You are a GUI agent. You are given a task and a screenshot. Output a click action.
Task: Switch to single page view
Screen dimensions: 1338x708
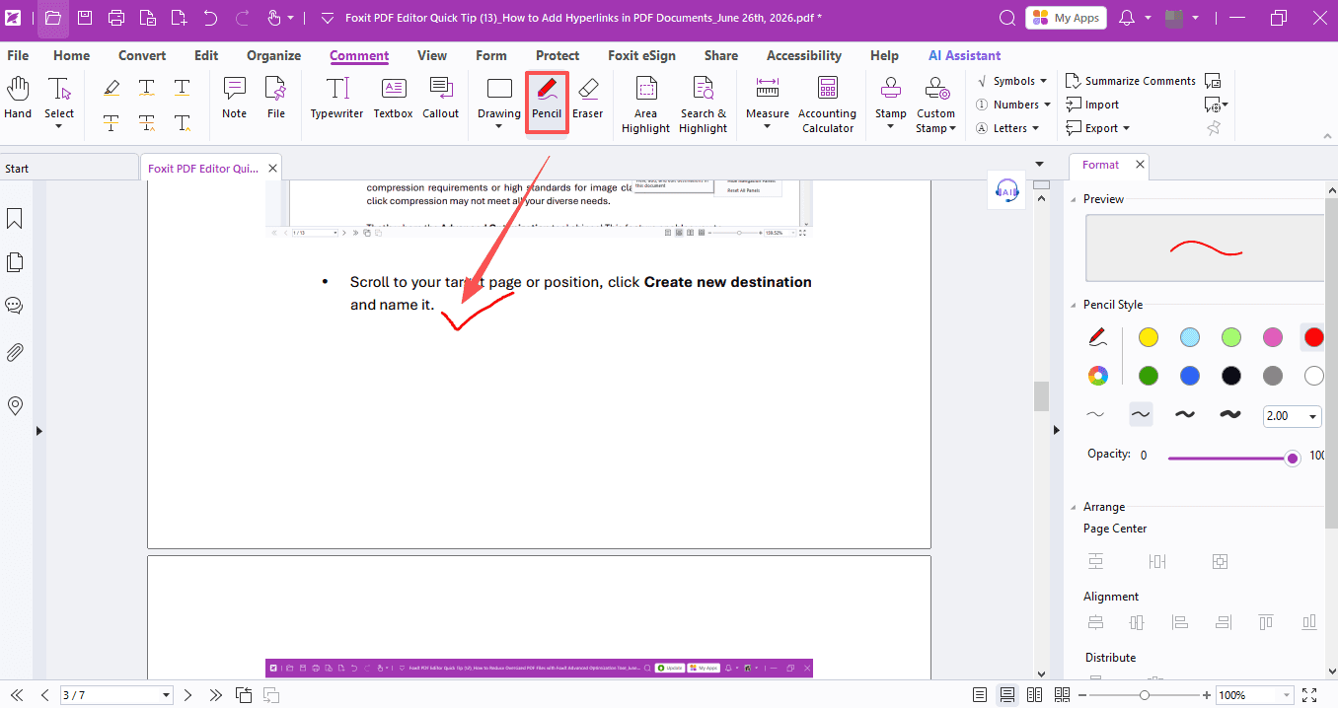[x=979, y=695]
